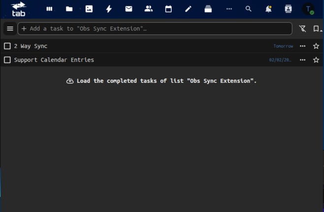Star the 2 Way Sync task

pyautogui.click(x=316, y=46)
